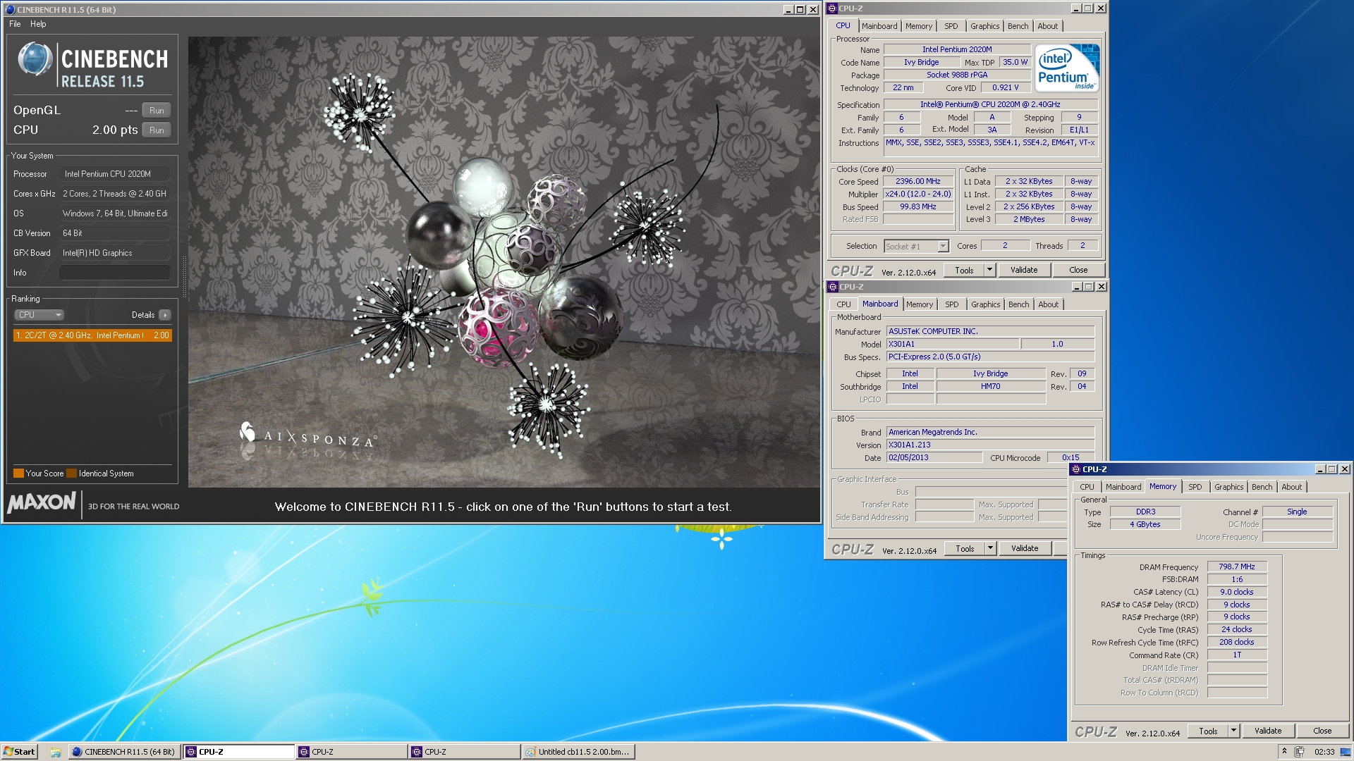1354x761 pixels.
Task: Click Validate in Memory CPU-Z window
Action: (x=1268, y=731)
